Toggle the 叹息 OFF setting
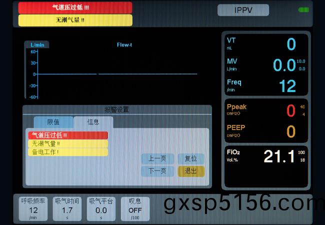325x225 pixels. coord(135,209)
